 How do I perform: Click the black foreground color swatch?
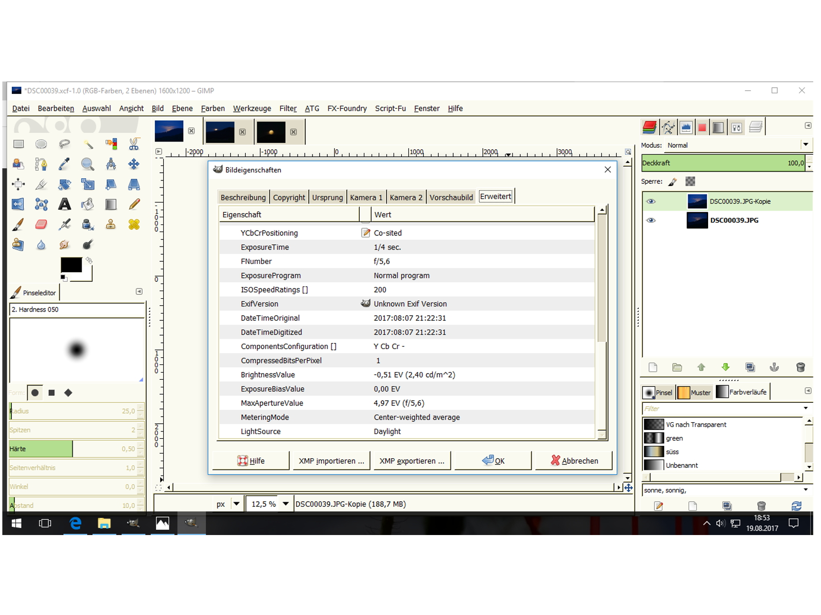(71, 265)
